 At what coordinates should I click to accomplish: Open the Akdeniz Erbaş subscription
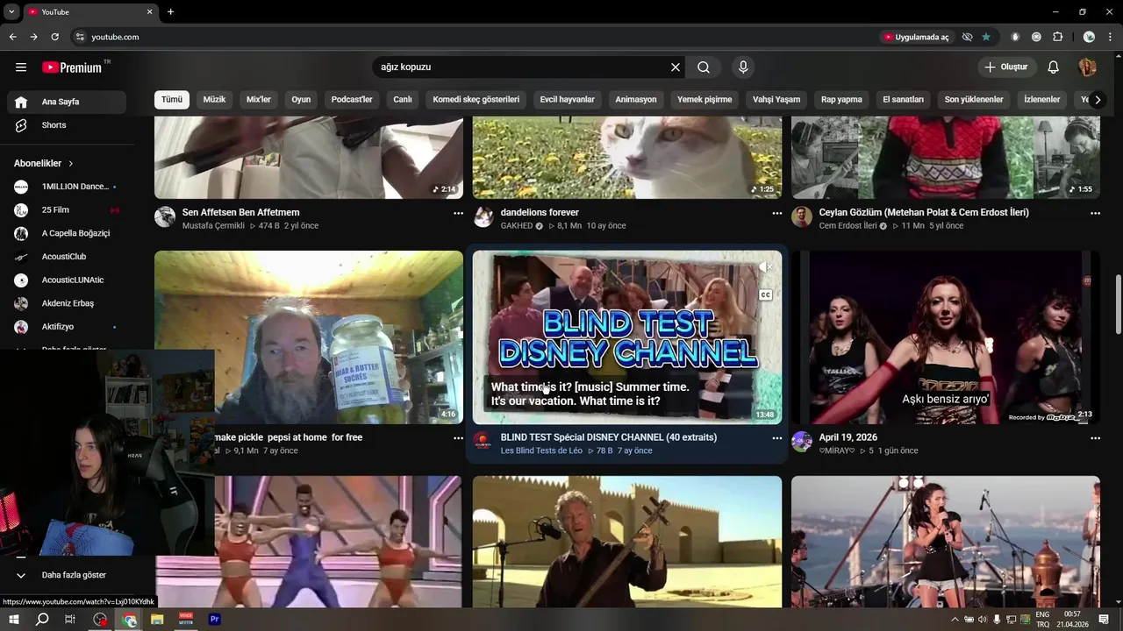67,303
